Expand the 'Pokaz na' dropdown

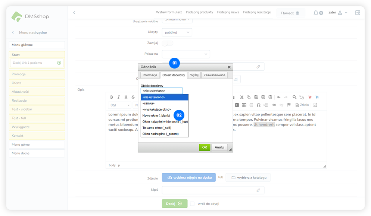pyautogui.click(x=186, y=54)
